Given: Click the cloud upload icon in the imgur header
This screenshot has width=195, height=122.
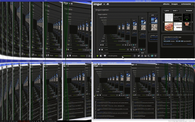Looking at the screenshot, I should [108, 4].
